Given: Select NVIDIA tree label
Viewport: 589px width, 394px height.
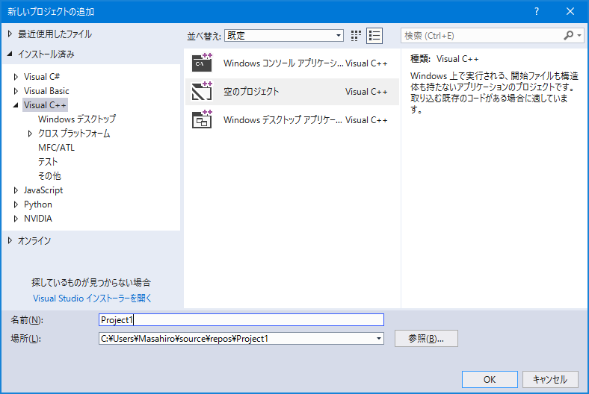Looking at the screenshot, I should tap(38, 219).
